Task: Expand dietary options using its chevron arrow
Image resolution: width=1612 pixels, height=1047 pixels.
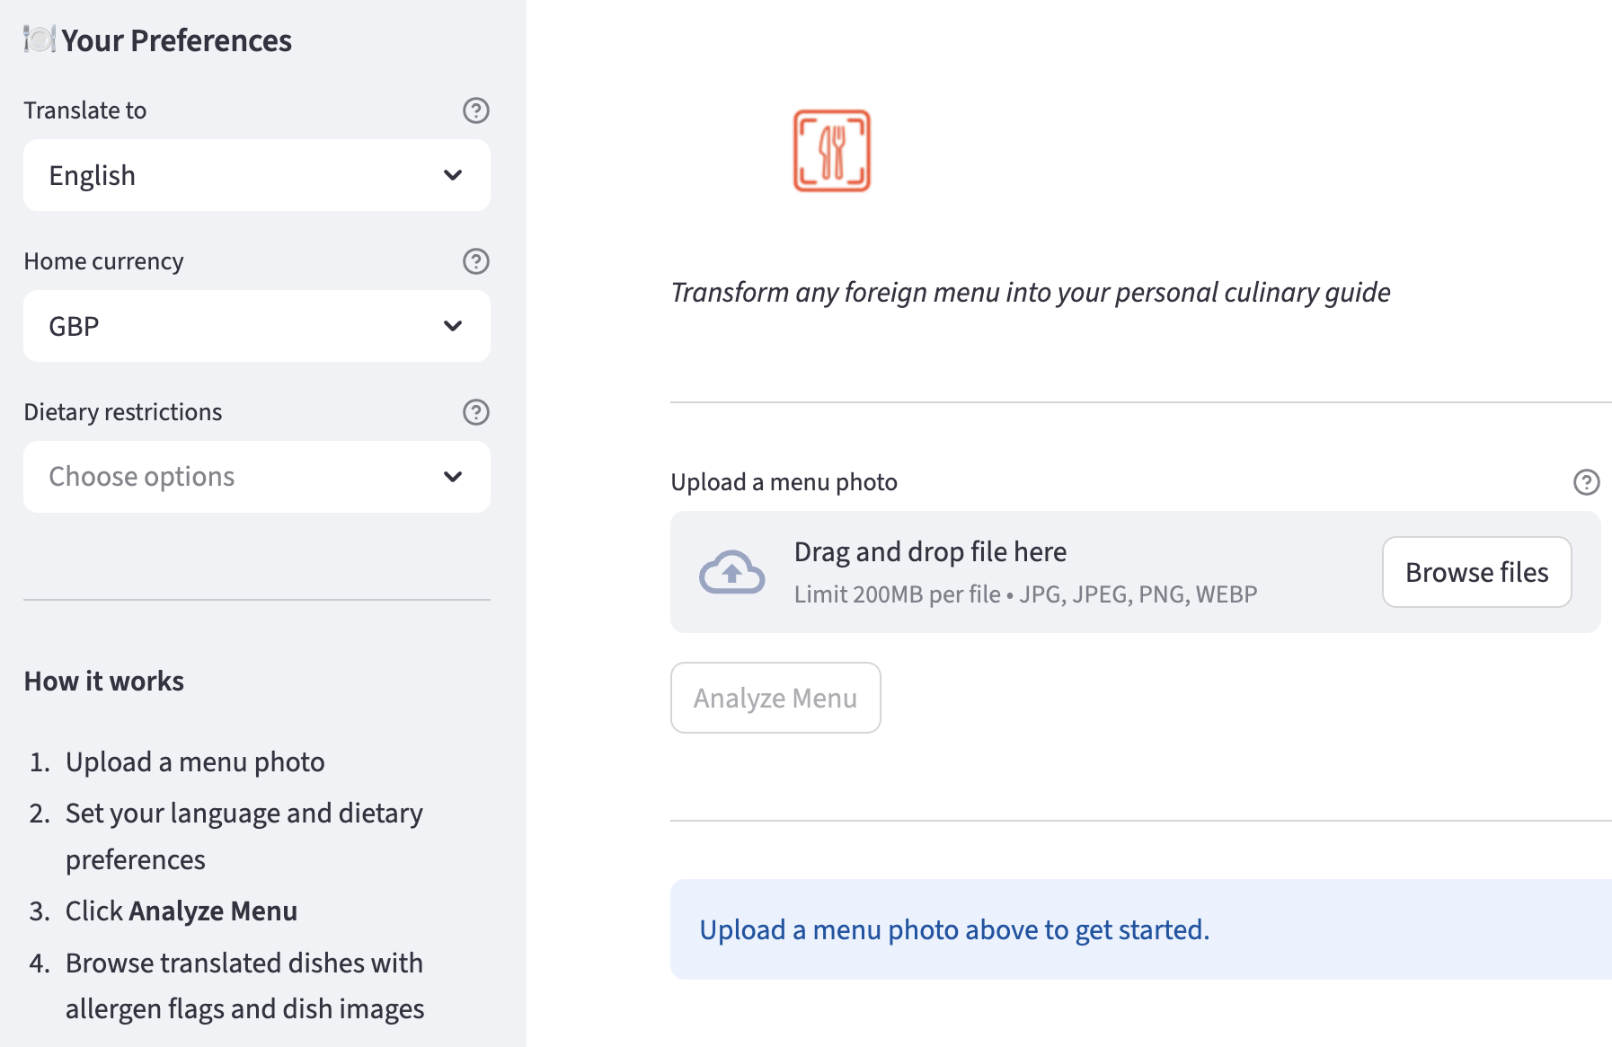Action: tap(453, 477)
